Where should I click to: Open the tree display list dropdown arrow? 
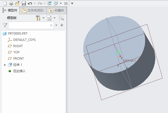click(55, 18)
